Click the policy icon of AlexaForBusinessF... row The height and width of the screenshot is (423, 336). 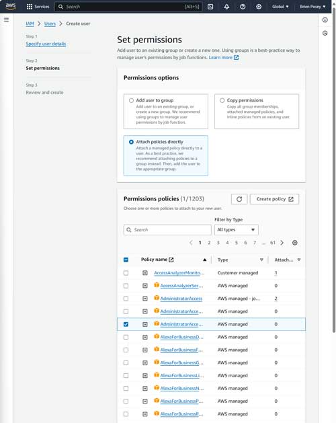(x=157, y=349)
